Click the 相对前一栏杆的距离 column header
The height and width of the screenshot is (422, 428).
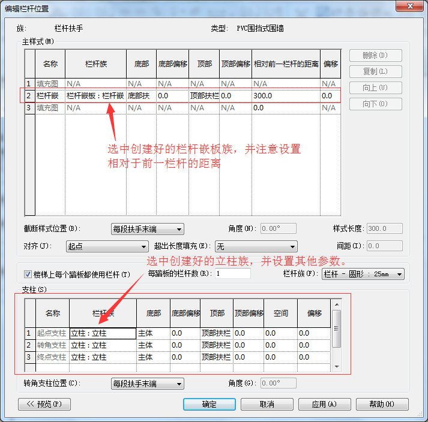pos(286,64)
